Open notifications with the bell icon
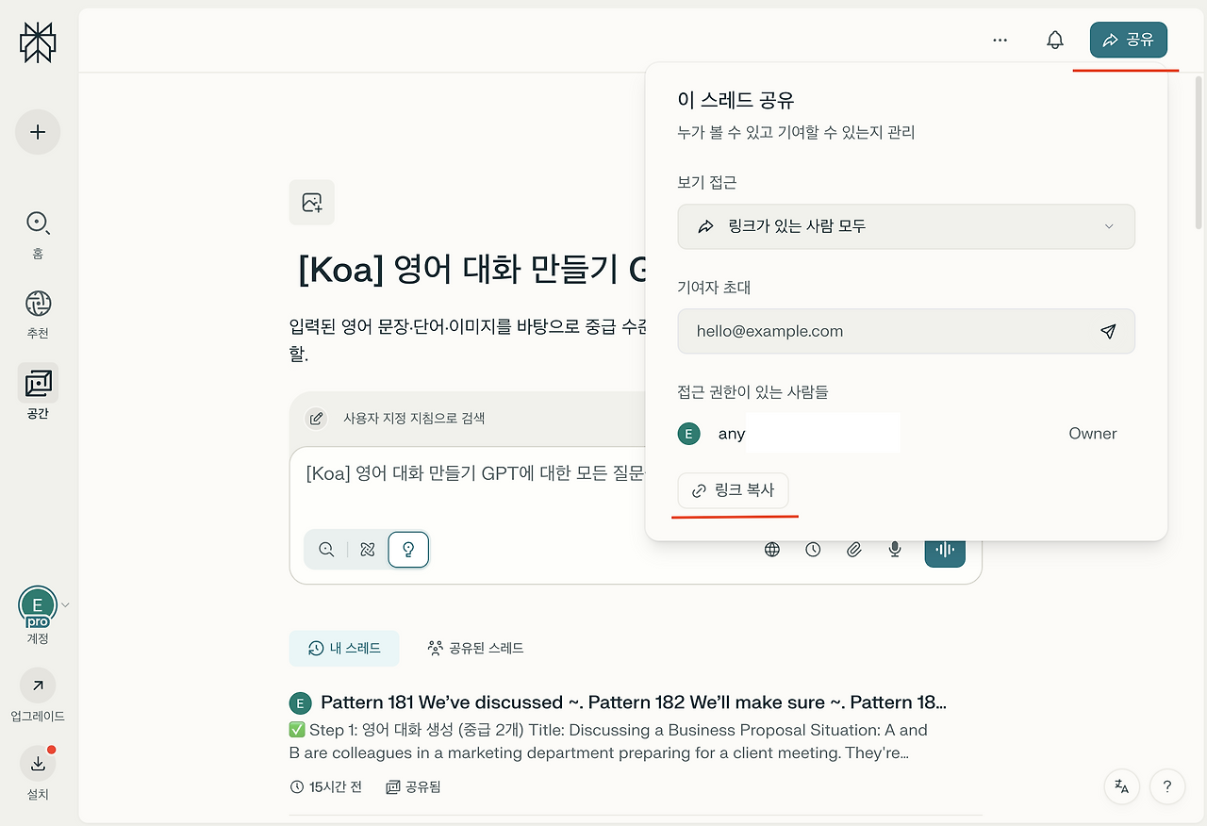This screenshot has height=826, width=1207. [1055, 40]
